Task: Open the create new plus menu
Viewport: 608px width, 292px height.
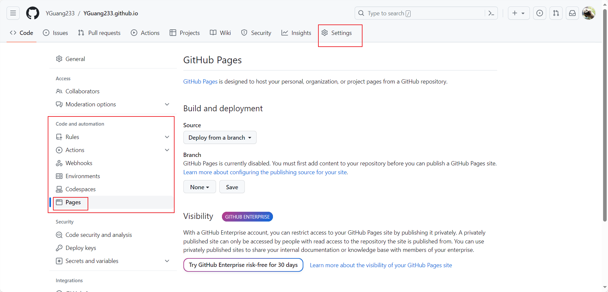Action: [518, 13]
